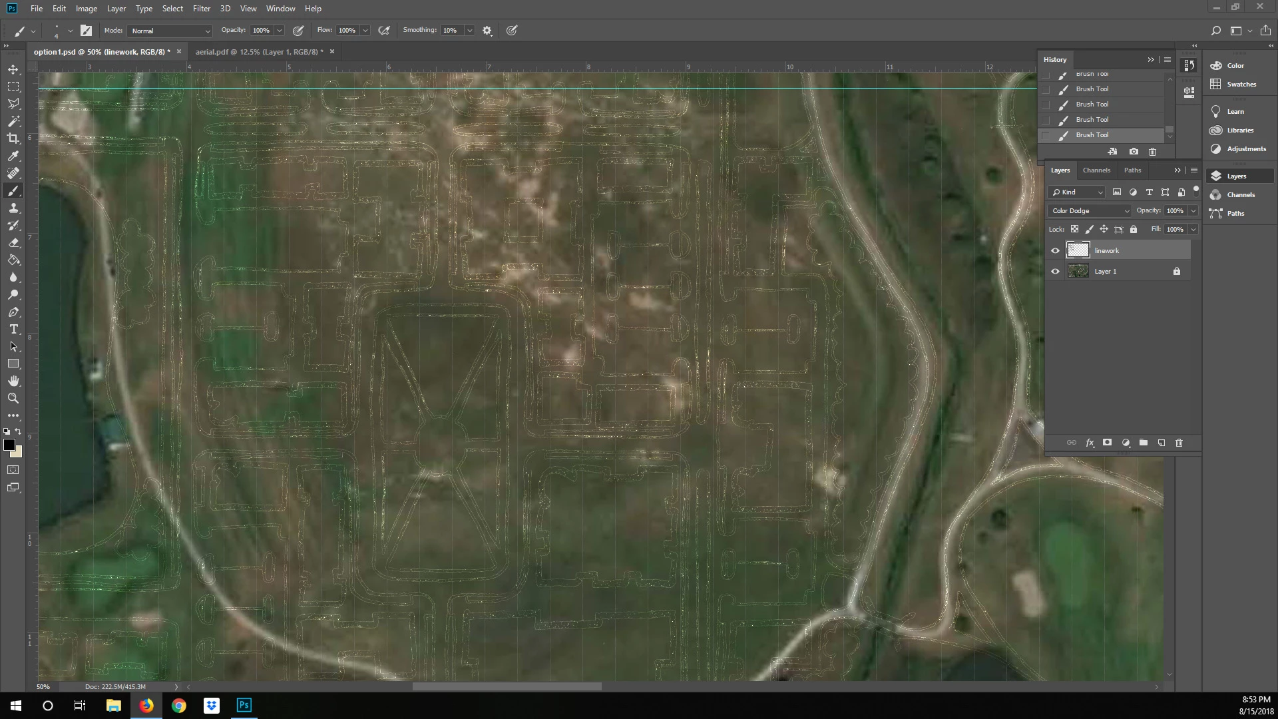
Task: Create a new layer from Layers panel
Action: 1162,443
